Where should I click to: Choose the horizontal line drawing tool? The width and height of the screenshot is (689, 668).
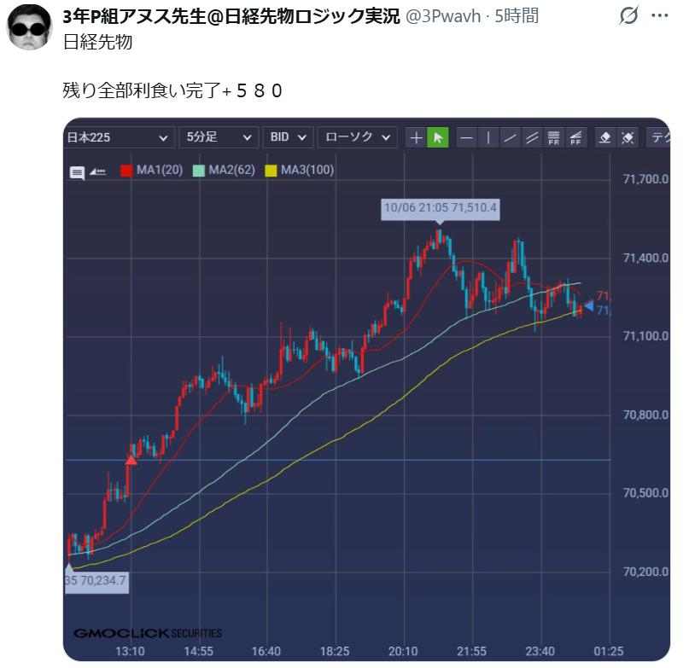click(467, 138)
